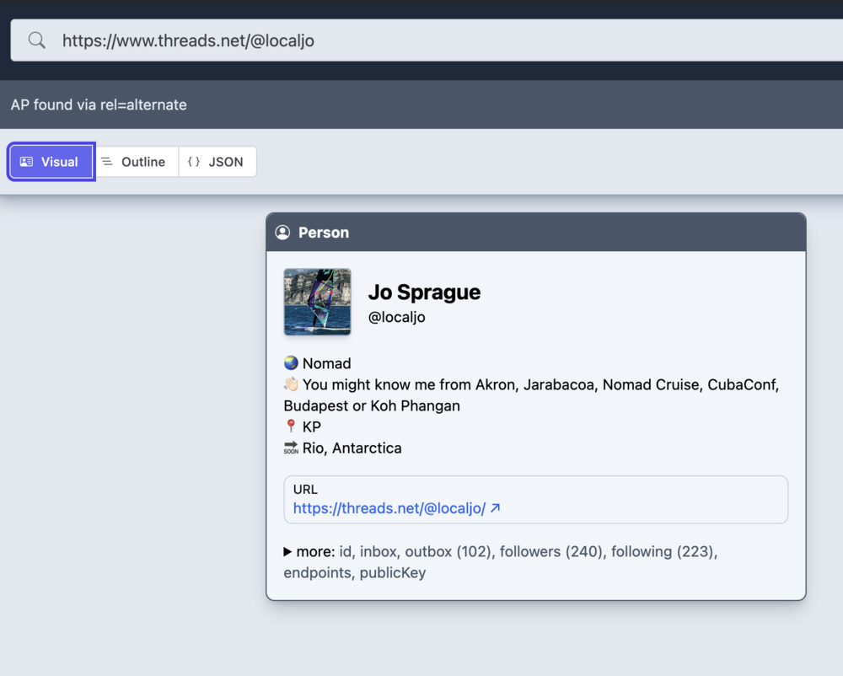Click the threads.net URL input field
843x676 pixels.
[x=421, y=40]
